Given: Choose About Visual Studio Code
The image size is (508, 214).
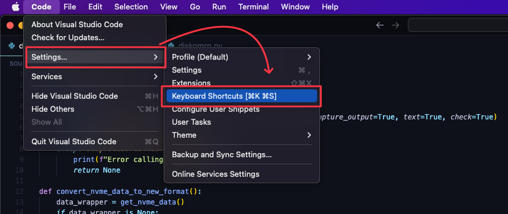Looking at the screenshot, I should coord(95,25).
